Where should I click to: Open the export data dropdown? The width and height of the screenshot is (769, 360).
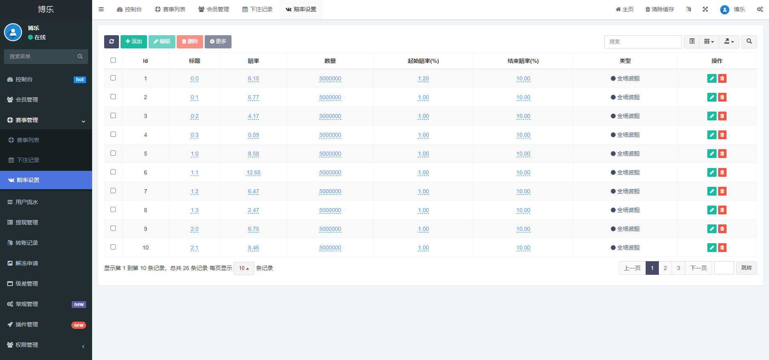tap(729, 42)
